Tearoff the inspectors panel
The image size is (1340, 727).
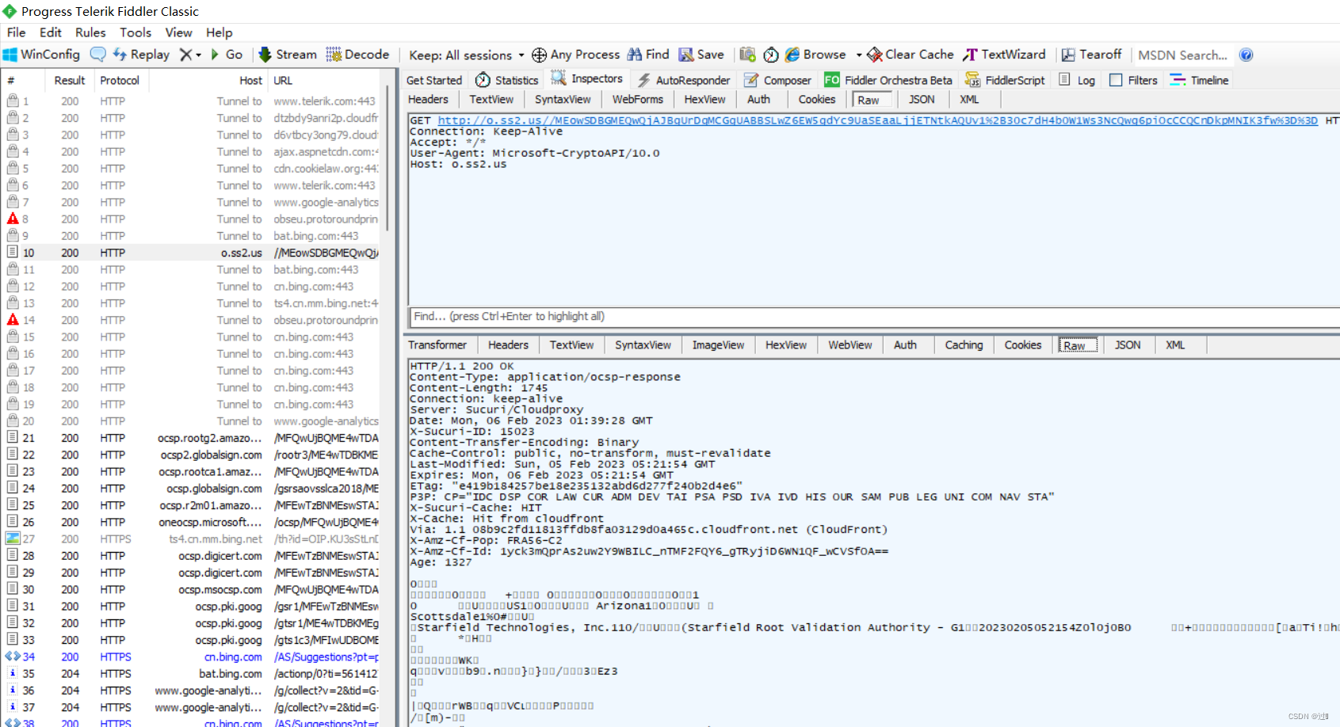tap(1091, 55)
